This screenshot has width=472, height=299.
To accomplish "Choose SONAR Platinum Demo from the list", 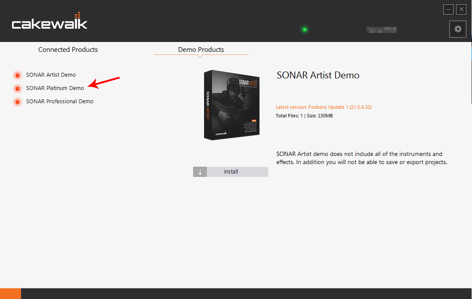I will pos(55,88).
